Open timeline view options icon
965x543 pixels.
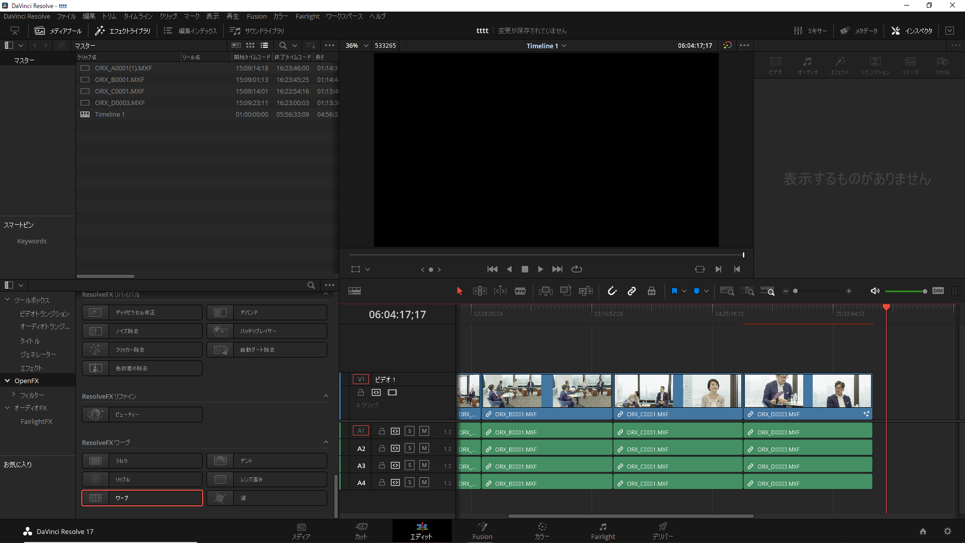pyautogui.click(x=355, y=291)
